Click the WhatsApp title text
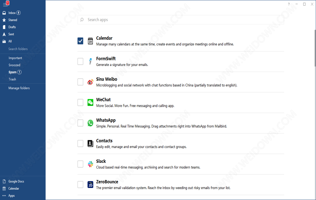 [106, 120]
